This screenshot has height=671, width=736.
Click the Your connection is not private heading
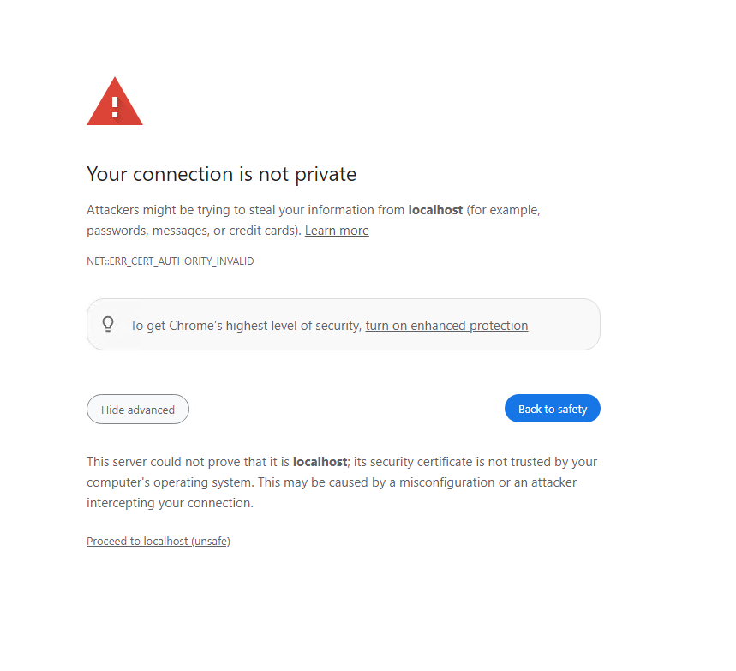(221, 174)
